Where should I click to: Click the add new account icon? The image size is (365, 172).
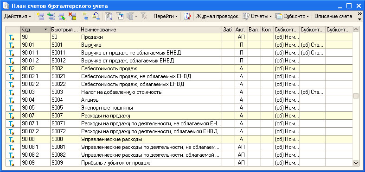coord(40,16)
